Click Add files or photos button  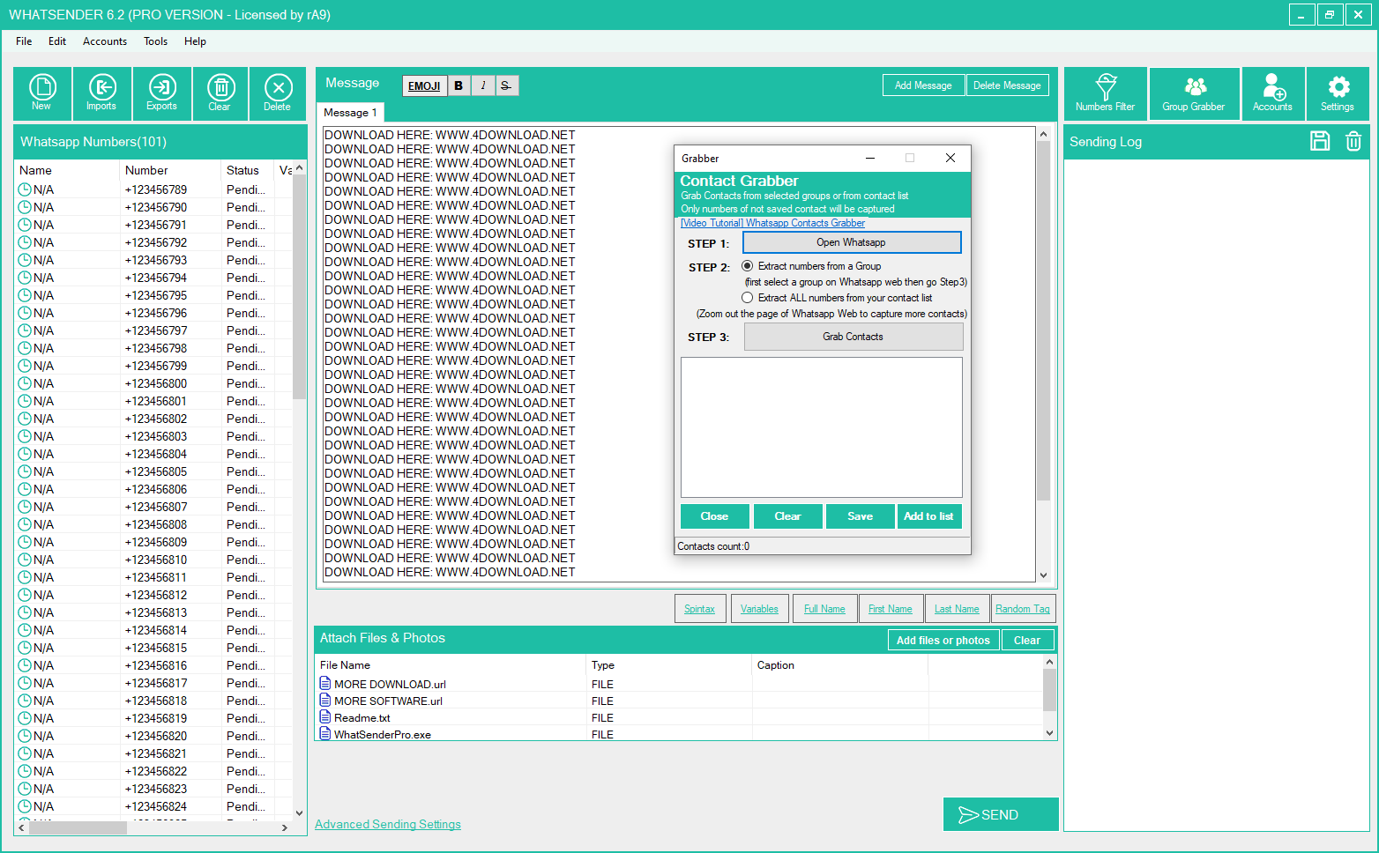click(x=943, y=641)
